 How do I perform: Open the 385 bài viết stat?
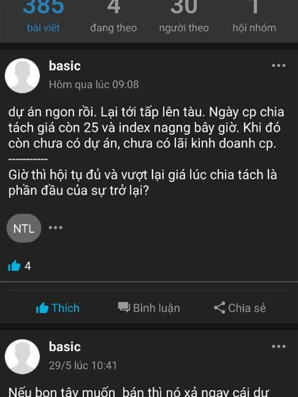tap(43, 17)
